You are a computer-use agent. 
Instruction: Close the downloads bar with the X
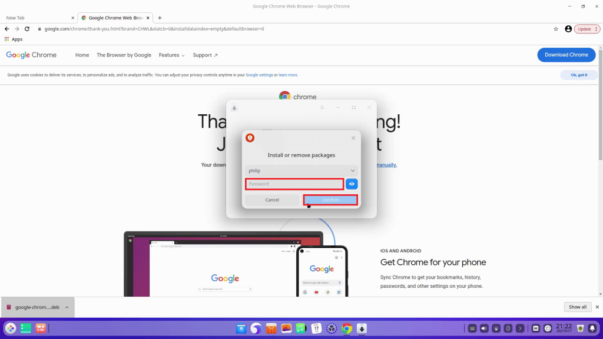(x=597, y=307)
